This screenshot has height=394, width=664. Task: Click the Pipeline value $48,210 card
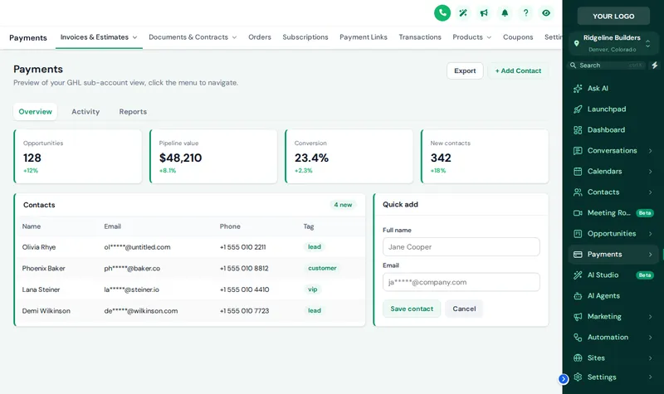(213, 157)
